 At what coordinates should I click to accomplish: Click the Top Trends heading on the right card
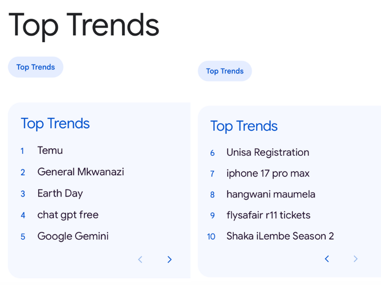click(x=243, y=126)
